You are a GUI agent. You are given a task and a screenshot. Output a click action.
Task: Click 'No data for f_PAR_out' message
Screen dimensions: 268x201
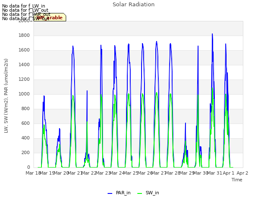coord(26,14)
